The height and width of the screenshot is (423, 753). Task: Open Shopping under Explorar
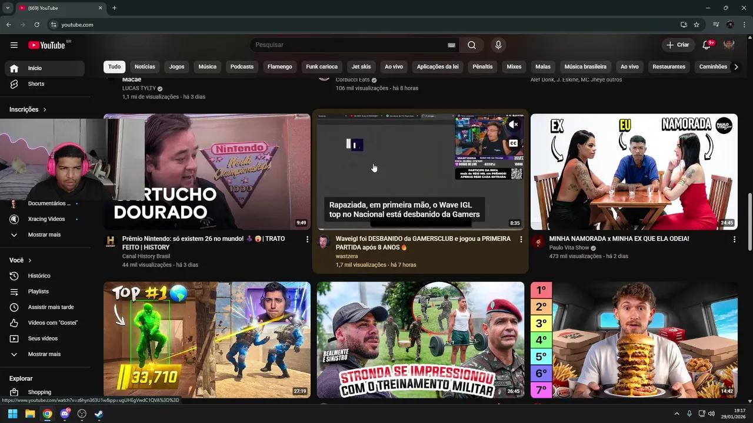click(45, 392)
